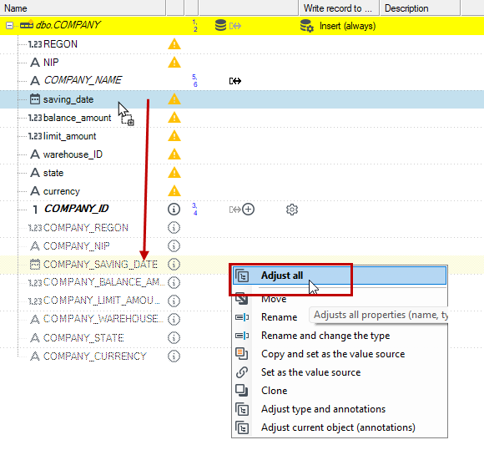The width and height of the screenshot is (484, 455).
Task: Click the NIP warning triangle icon
Action: [174, 63]
